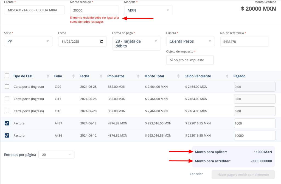This screenshot has height=184, width=281.
Task: Sort table by Monto Total column
Action: tap(178, 76)
